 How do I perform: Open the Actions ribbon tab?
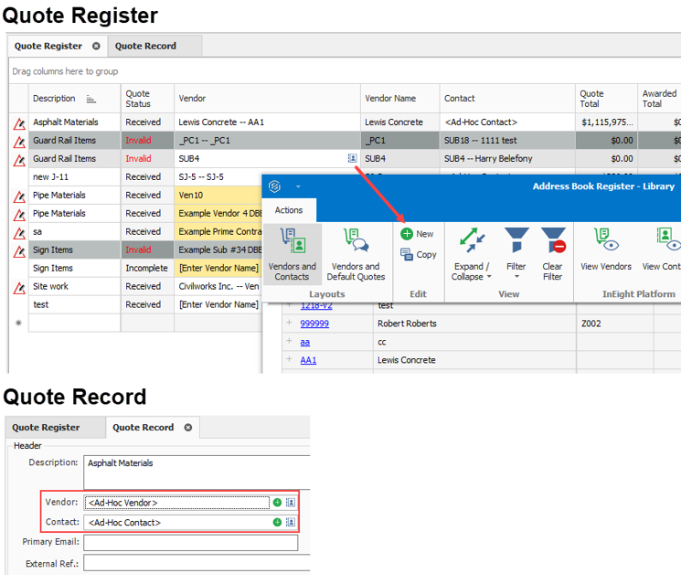click(289, 210)
